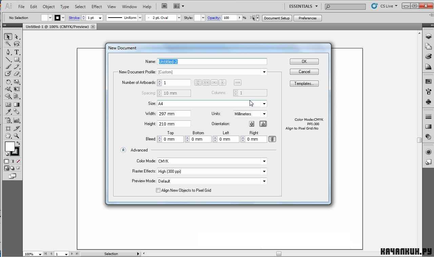The width and height of the screenshot is (434, 257).
Task: Open the Color Mode dropdown
Action: tap(212, 161)
